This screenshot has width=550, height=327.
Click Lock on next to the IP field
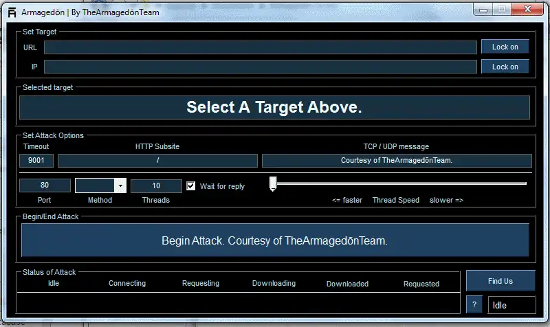505,67
